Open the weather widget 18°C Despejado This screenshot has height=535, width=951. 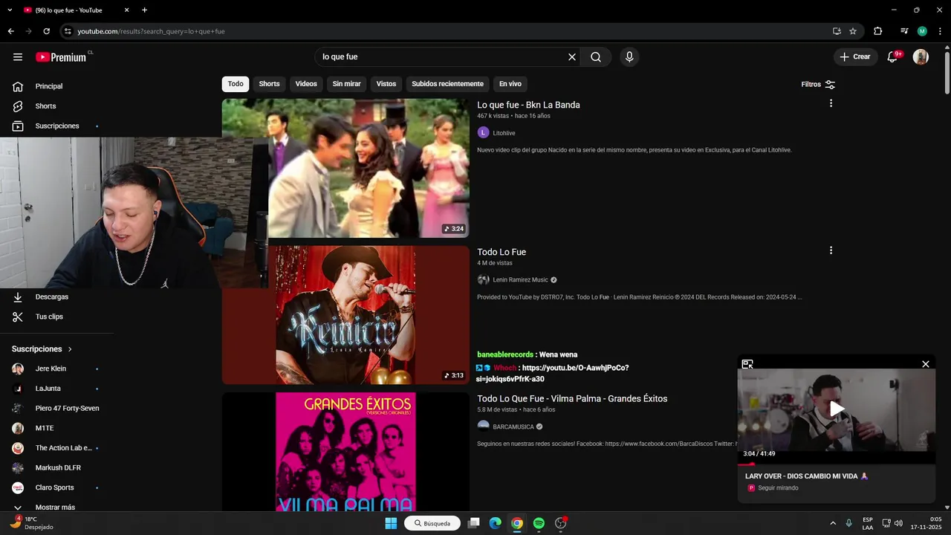(33, 523)
